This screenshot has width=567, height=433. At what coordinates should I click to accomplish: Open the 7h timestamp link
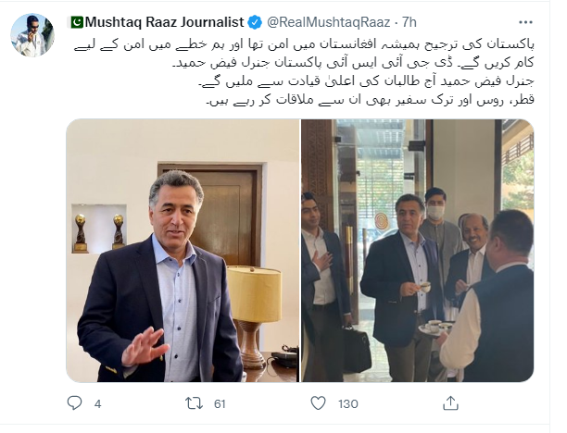(409, 22)
